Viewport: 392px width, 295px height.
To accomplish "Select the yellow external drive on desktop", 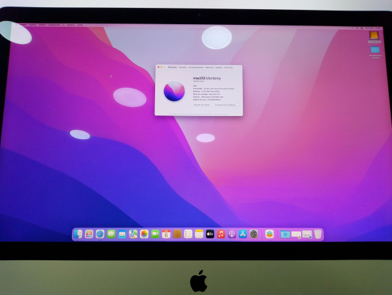I will pos(374,35).
